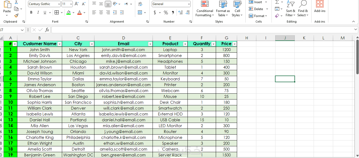359x158 pixels.
Task: Open Cell Styles gallery
Action: pos(237,9)
